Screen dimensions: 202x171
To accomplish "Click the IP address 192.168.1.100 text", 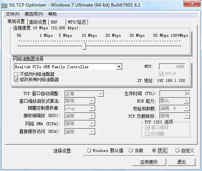I will (171, 80).
